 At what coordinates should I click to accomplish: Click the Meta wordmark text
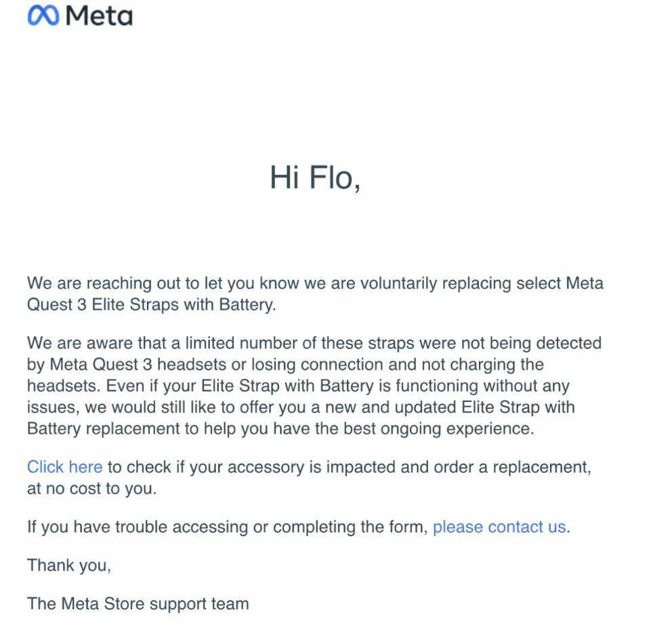pos(100,16)
